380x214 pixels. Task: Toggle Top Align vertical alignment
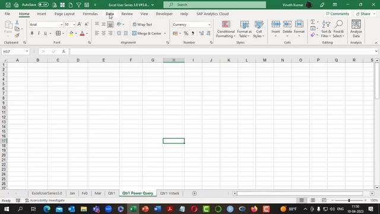tap(97, 24)
